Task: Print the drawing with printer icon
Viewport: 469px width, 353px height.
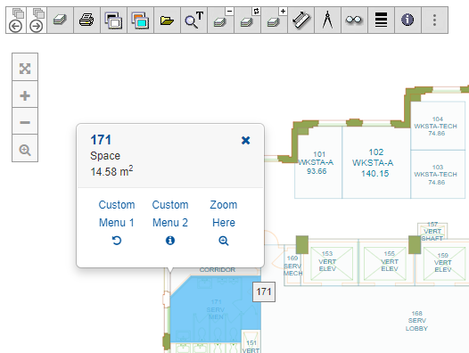Action: [x=86, y=20]
